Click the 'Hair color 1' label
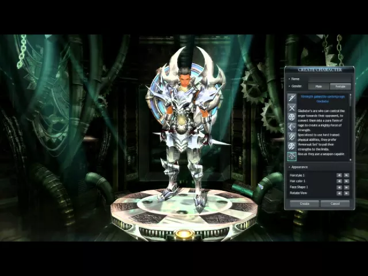 point(297,181)
